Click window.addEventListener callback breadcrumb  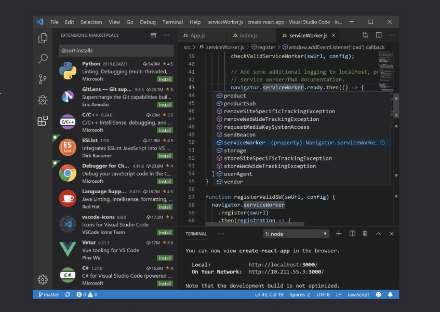click(334, 47)
